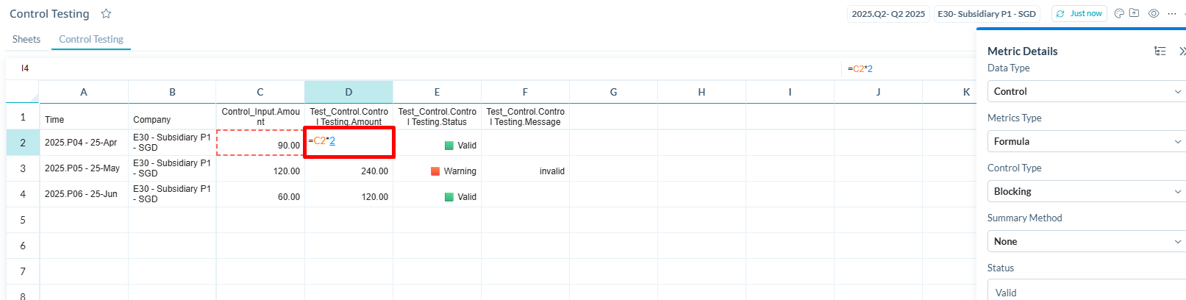This screenshot has width=1186, height=300.
Task: Click the tree structure icon in Metric Details
Action: 1160,51
